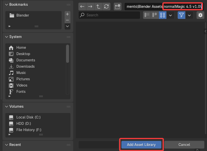The width and height of the screenshot is (207, 151).
Task: Toggle file filtering funnel button
Action: (181, 15)
